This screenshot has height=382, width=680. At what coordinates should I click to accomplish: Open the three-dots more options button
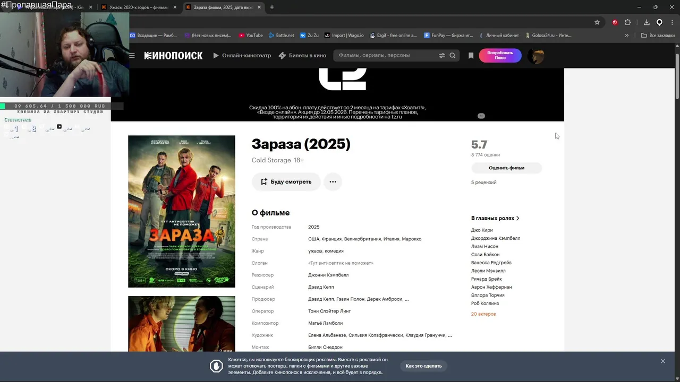click(x=333, y=181)
